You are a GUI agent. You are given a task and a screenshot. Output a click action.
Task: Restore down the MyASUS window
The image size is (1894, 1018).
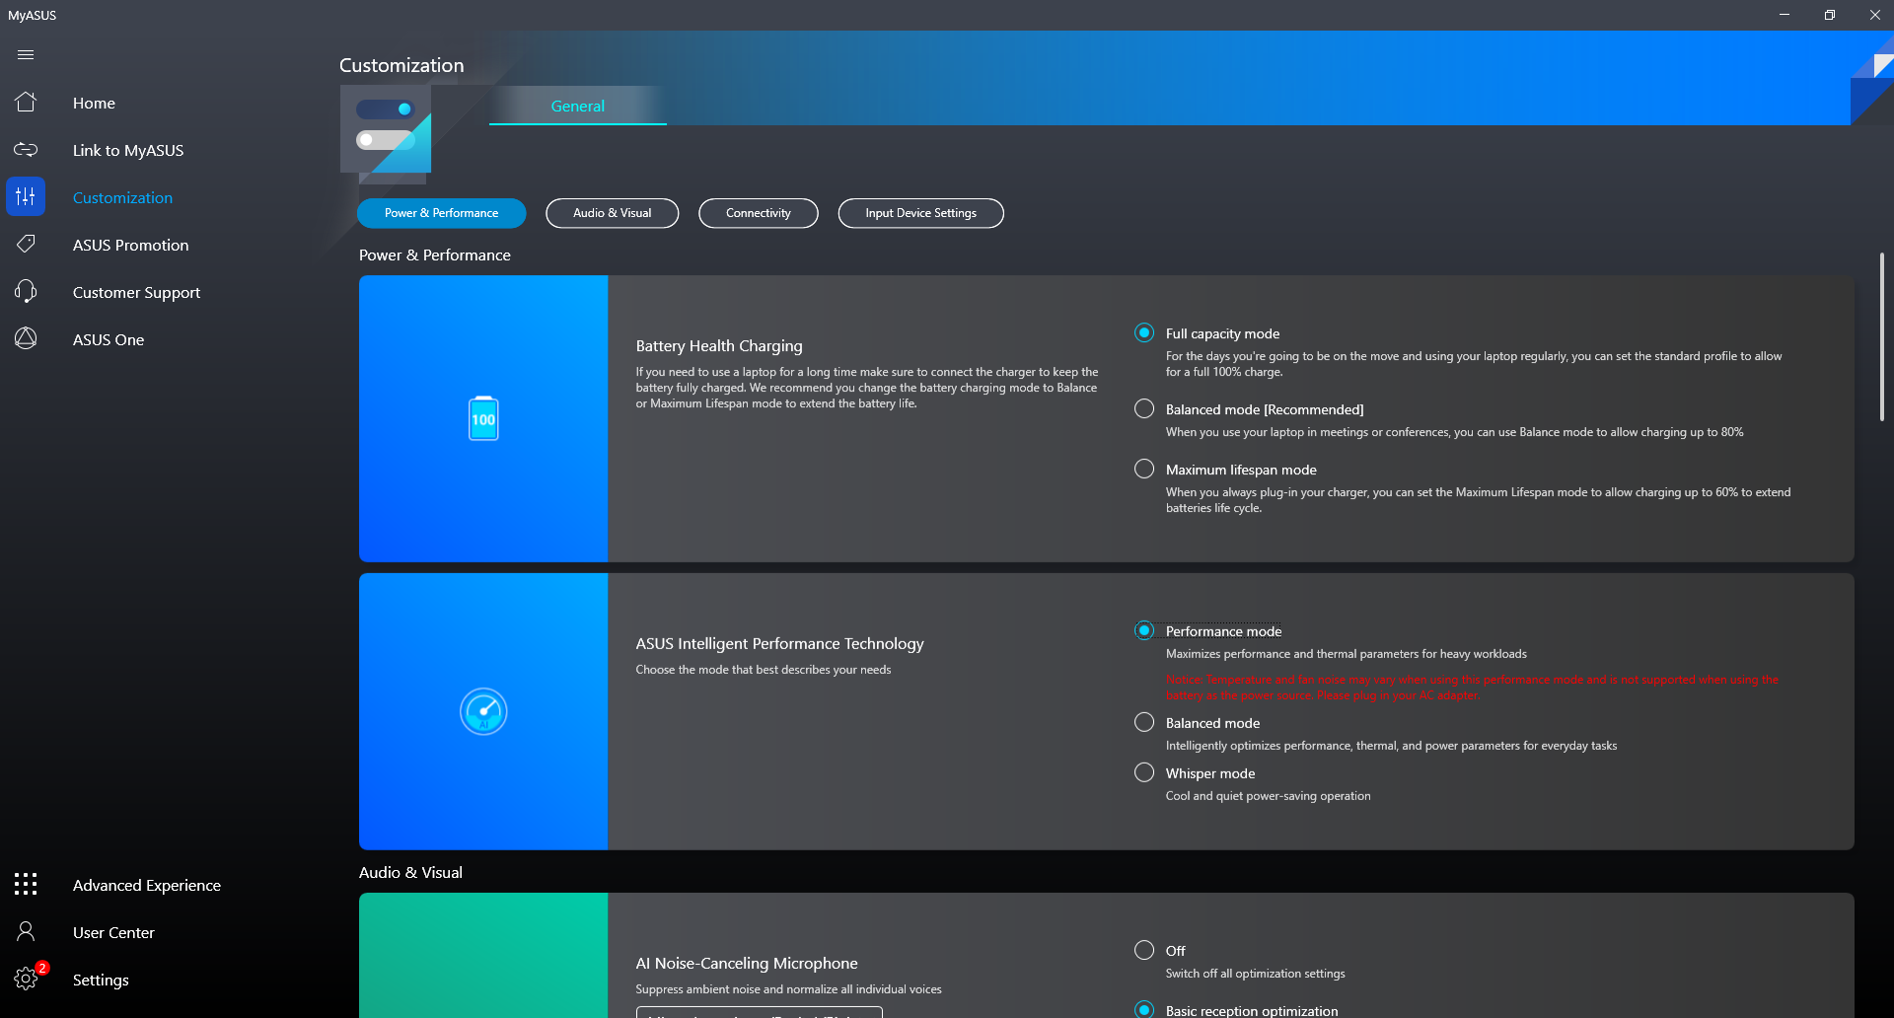[1830, 15]
